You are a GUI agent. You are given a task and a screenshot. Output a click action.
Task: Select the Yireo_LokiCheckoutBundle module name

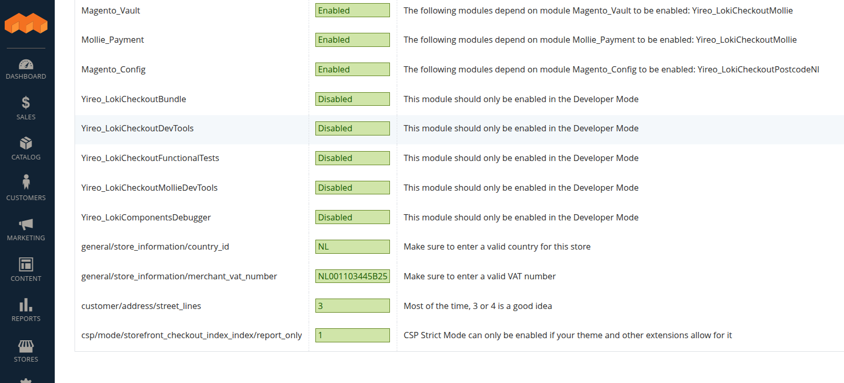(x=133, y=99)
